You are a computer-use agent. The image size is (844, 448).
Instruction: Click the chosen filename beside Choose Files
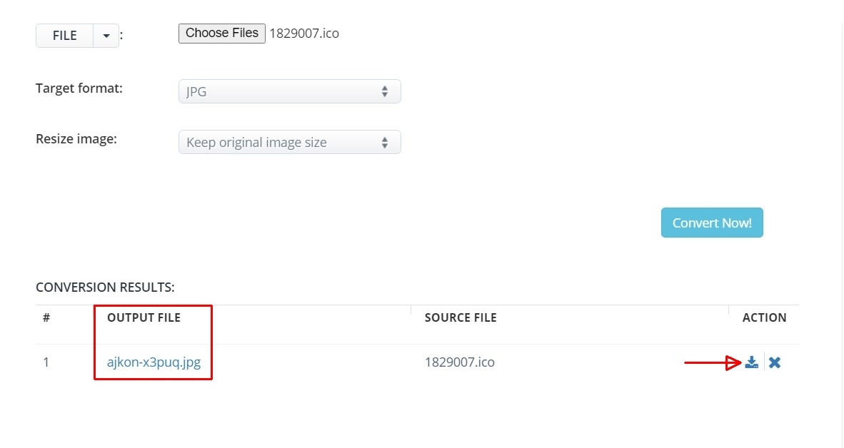pos(303,34)
